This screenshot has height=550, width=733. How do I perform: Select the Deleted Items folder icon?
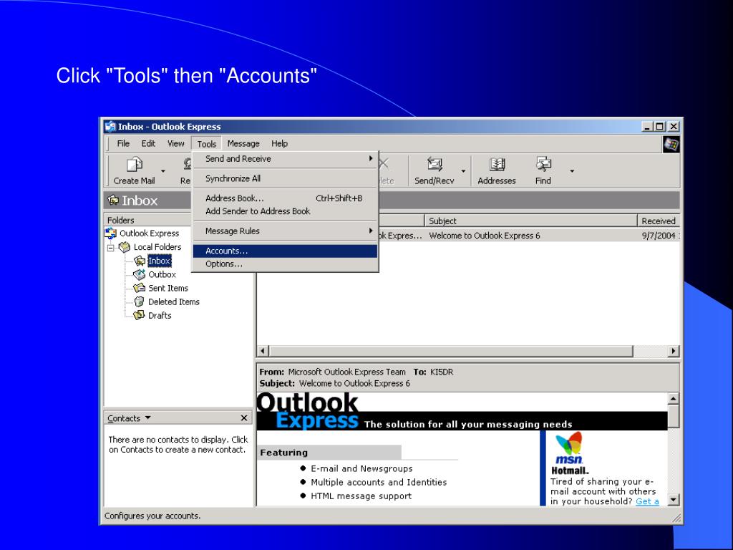(x=139, y=301)
